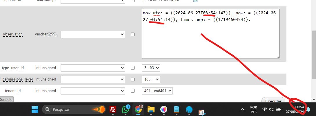Open the blue elephant app in taskbar

(x=189, y=110)
